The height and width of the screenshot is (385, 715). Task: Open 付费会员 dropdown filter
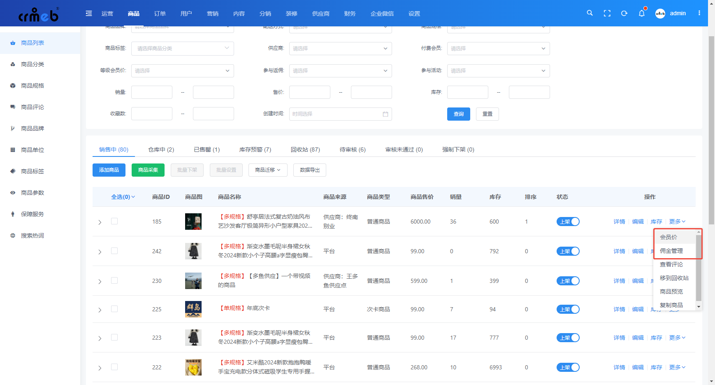tap(498, 49)
